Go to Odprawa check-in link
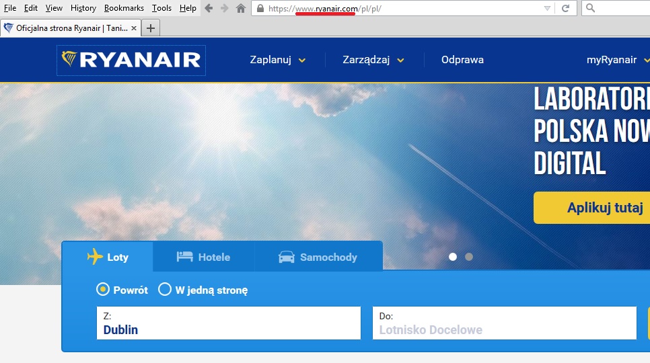650x363 pixels. point(462,60)
